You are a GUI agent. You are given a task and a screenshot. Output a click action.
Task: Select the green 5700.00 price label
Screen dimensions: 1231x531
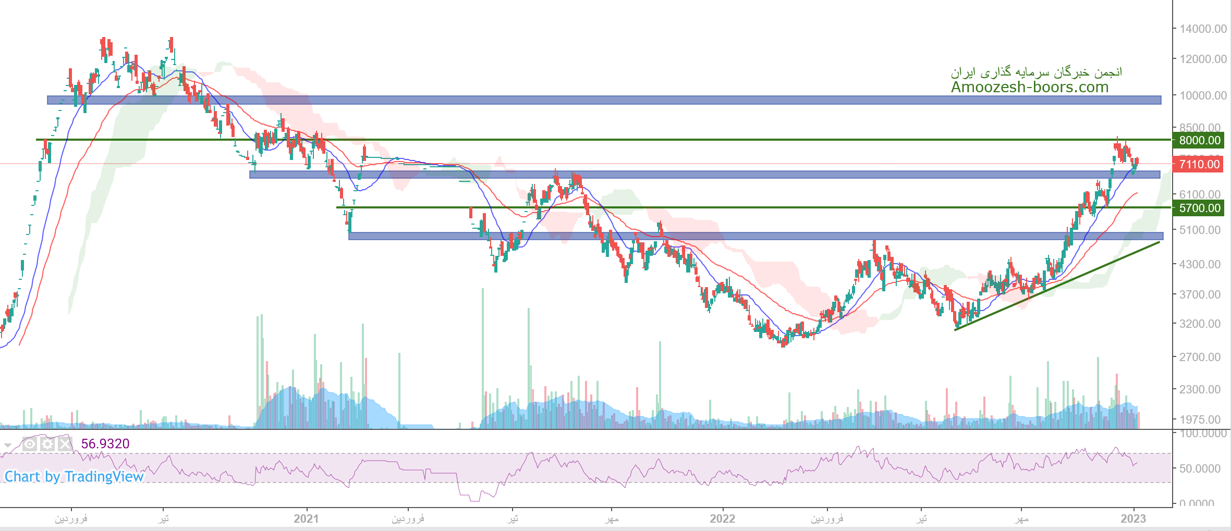tap(1200, 208)
